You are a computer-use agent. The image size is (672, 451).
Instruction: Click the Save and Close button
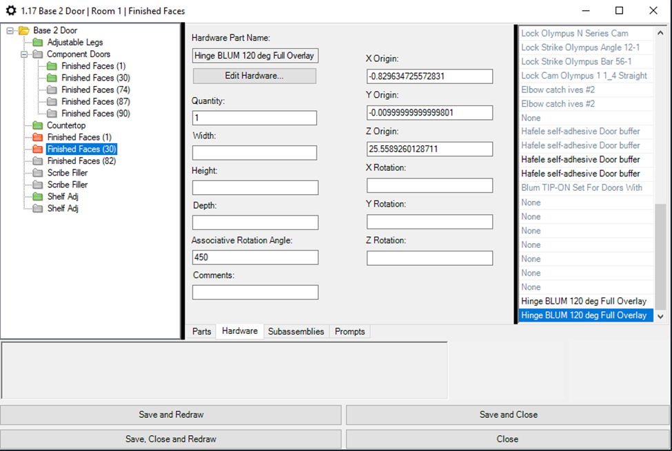[508, 415]
